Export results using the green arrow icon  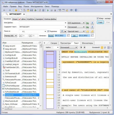[35, 10]
